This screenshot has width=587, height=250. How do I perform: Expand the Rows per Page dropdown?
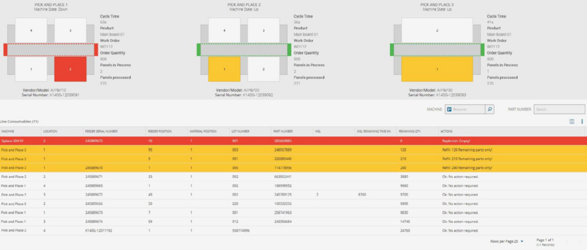tap(522, 241)
